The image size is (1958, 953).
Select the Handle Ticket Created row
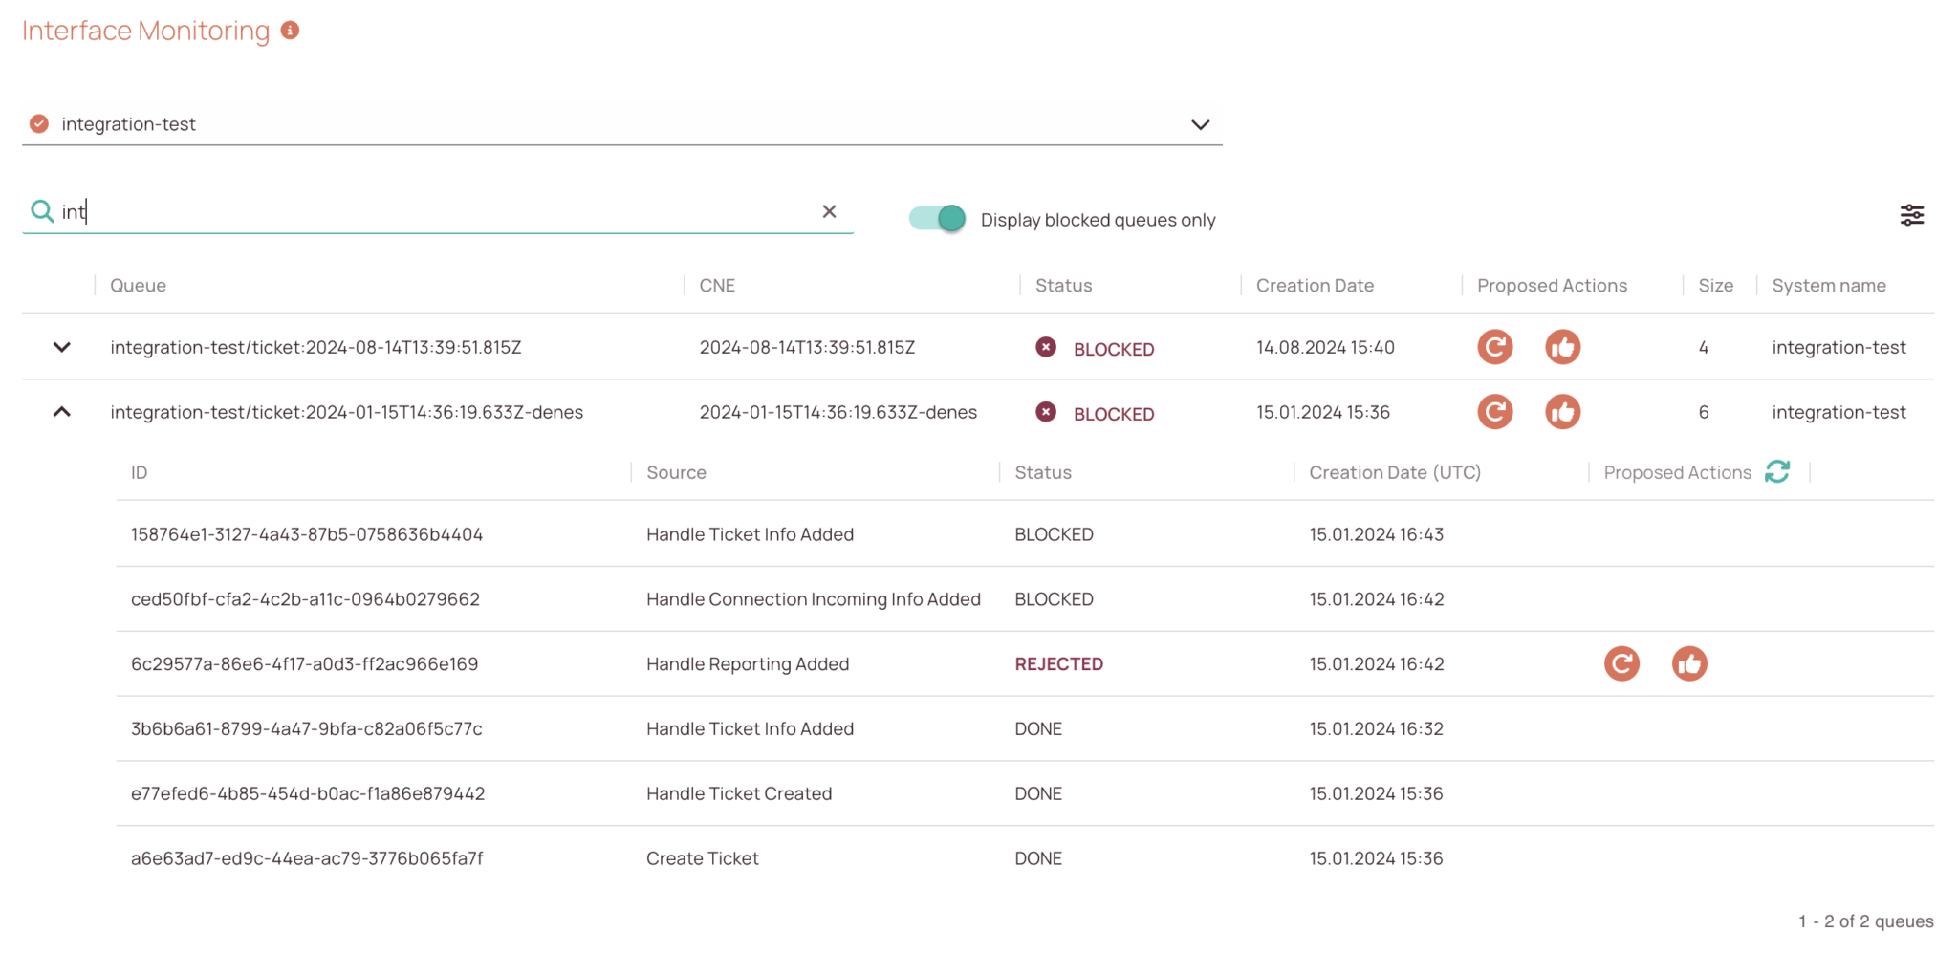[739, 792]
